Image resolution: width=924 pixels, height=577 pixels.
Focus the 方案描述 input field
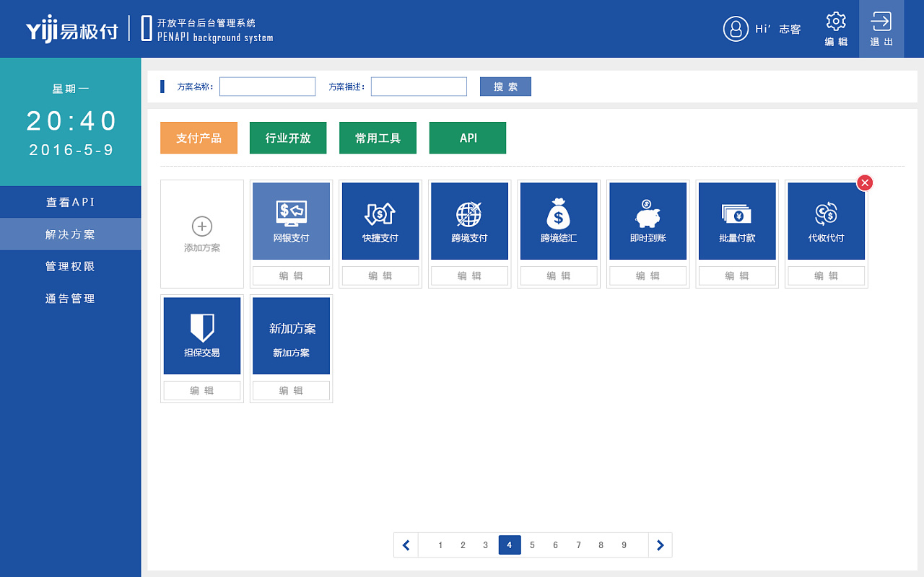[419, 87]
